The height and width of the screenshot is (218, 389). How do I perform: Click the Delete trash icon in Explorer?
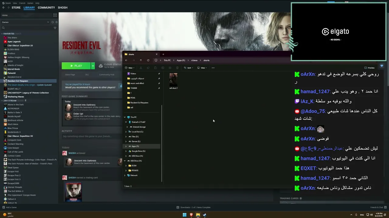[177, 68]
